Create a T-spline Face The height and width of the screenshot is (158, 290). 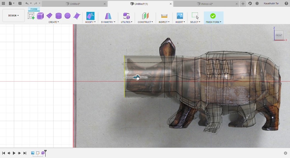[77, 16]
